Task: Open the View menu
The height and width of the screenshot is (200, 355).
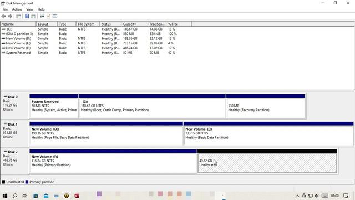Action: 29,9
